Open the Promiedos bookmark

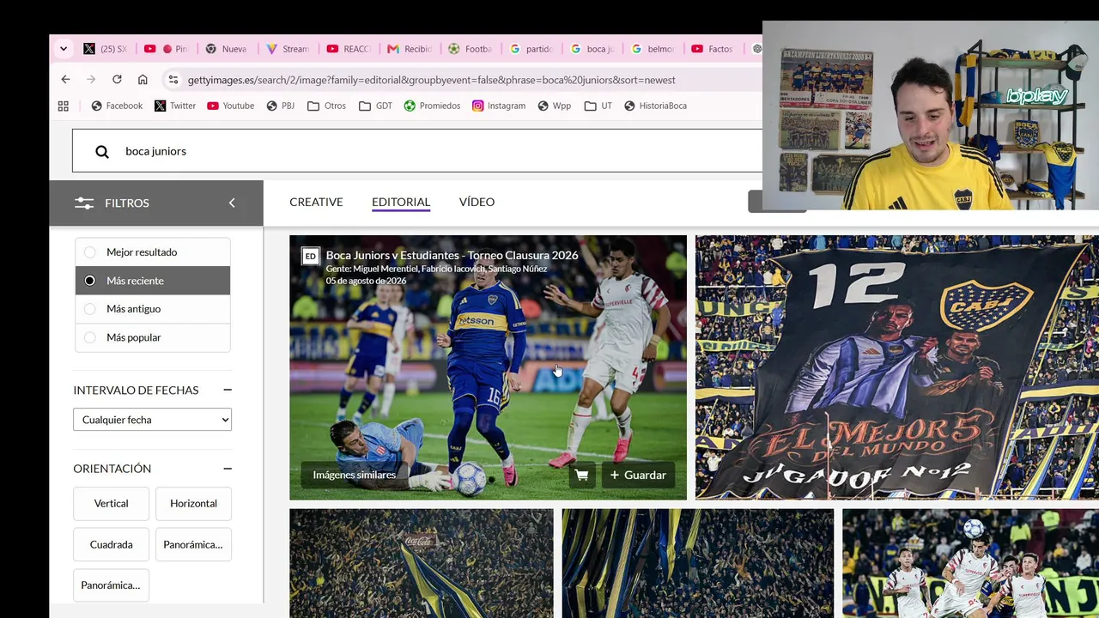432,106
